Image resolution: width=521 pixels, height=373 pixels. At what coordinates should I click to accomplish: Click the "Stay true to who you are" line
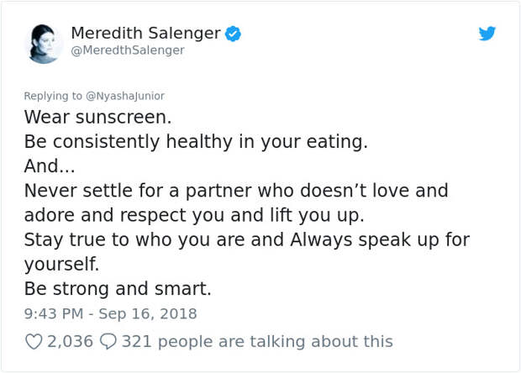pyautogui.click(x=247, y=240)
